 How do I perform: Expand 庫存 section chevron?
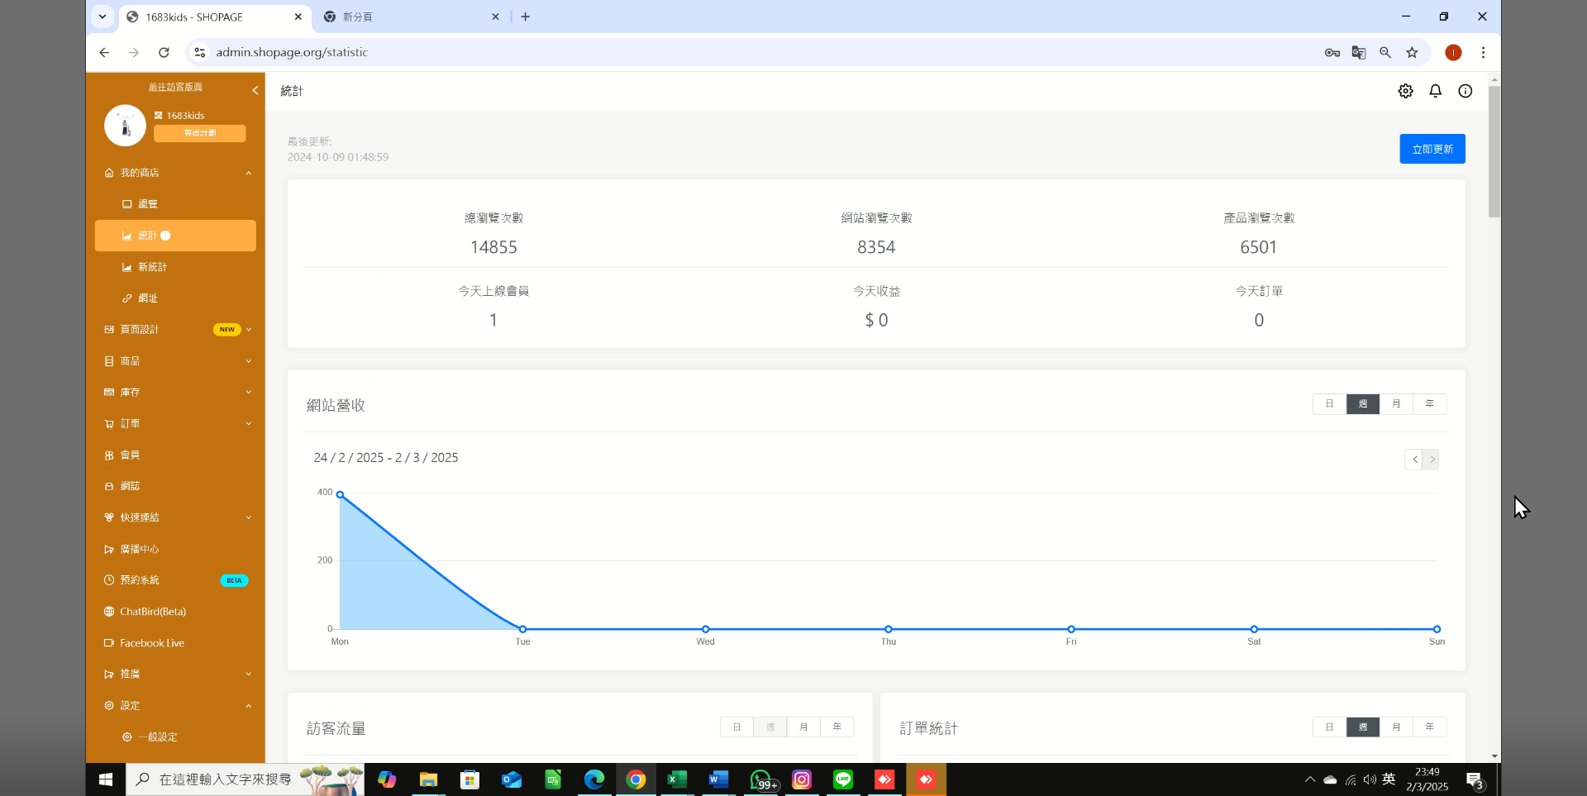(x=248, y=393)
